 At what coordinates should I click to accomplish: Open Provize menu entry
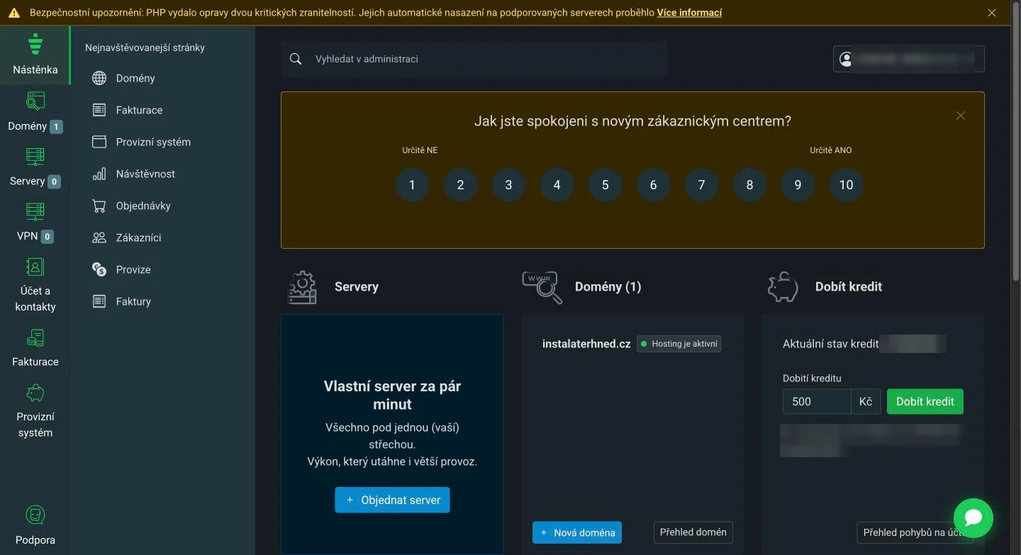(133, 269)
